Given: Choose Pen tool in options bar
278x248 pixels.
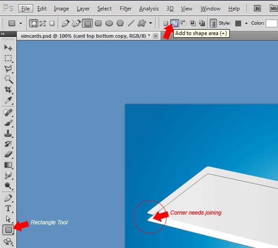Looking at the screenshot, I should pyautogui.click(x=65, y=23).
